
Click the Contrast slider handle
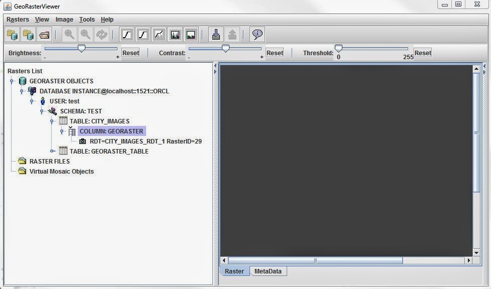(x=225, y=48)
